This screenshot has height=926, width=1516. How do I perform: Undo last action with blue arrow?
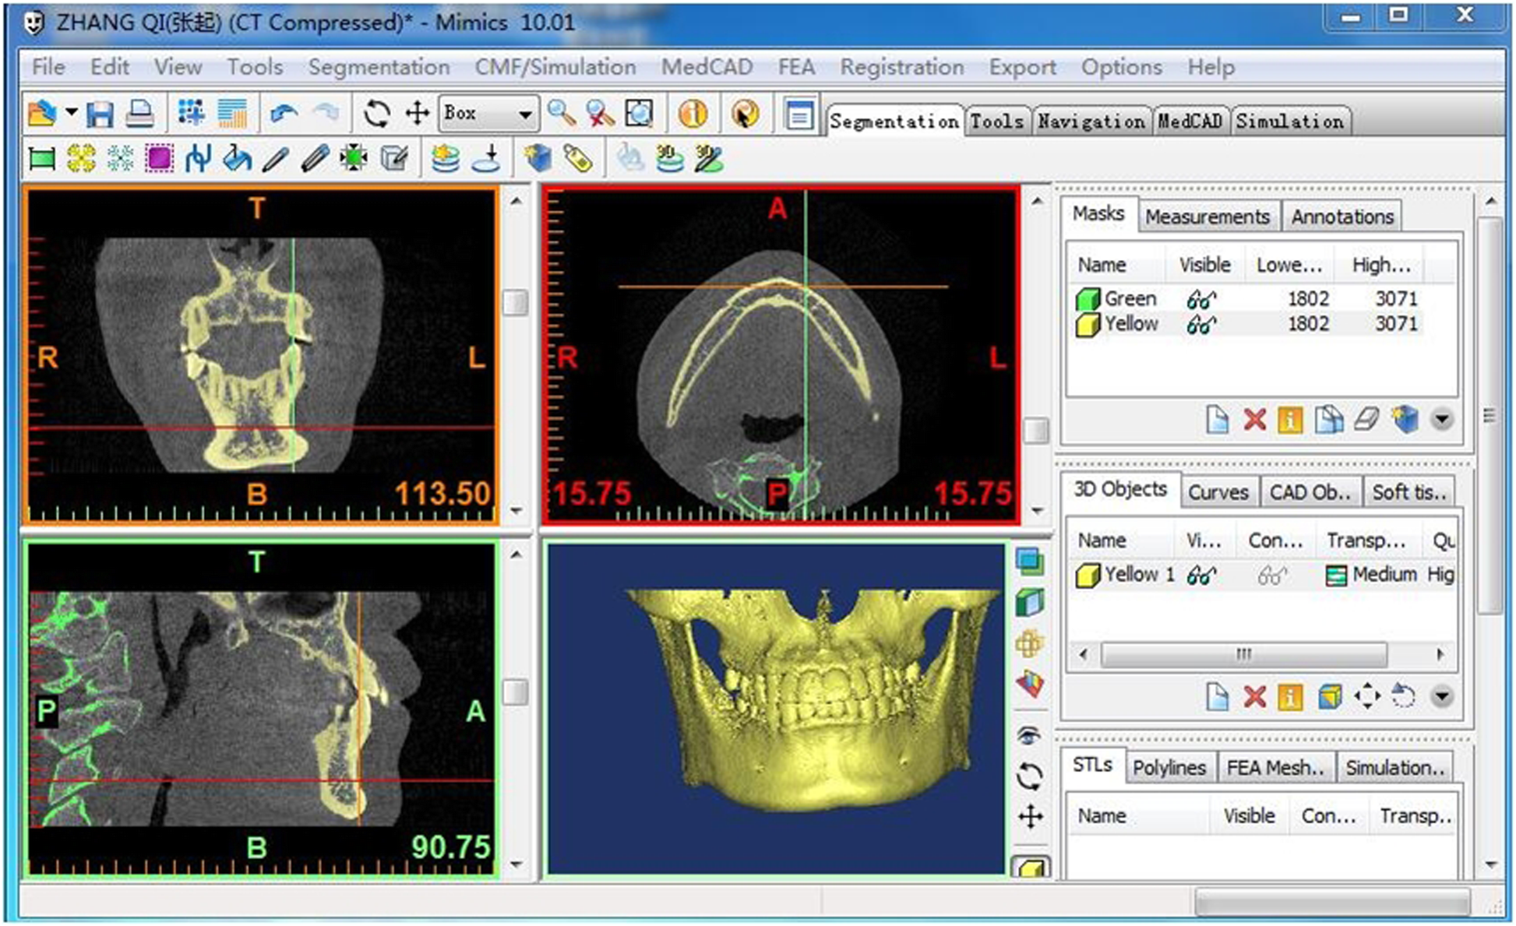point(284,114)
